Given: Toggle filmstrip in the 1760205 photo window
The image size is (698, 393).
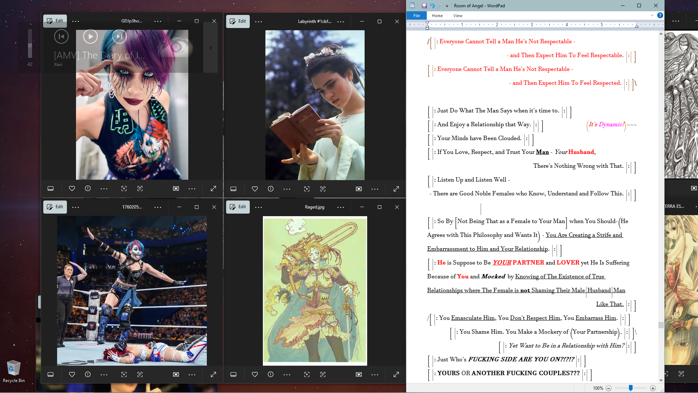Looking at the screenshot, I should pyautogui.click(x=51, y=374).
